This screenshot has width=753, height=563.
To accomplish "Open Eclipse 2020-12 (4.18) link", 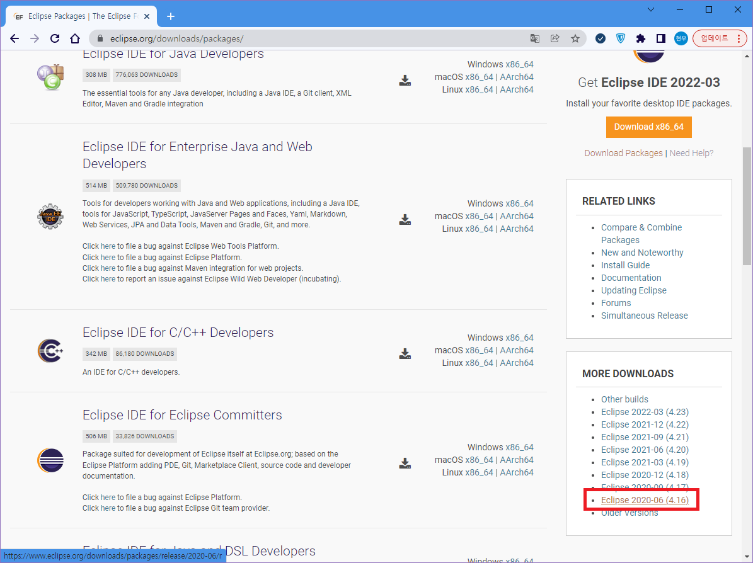I will [x=645, y=475].
